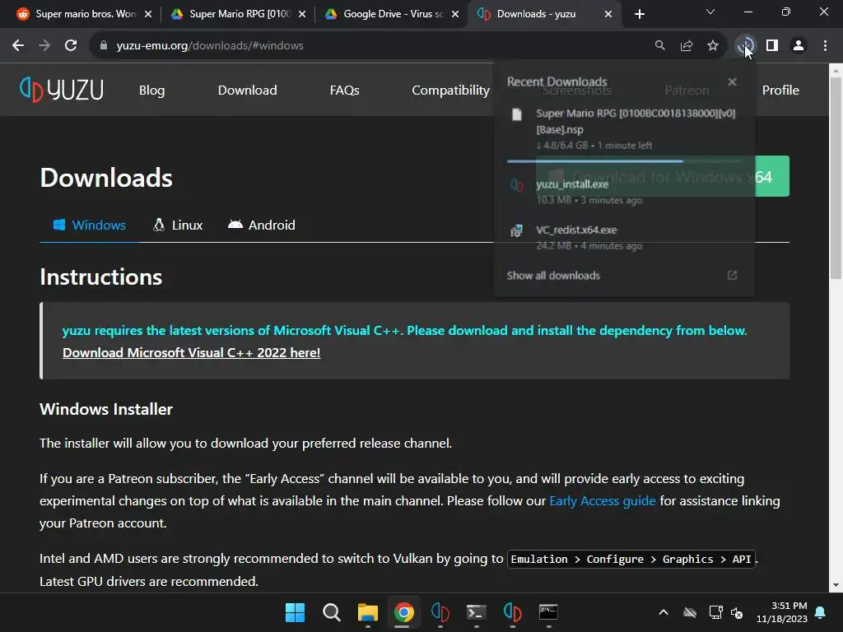The width and height of the screenshot is (843, 632).
Task: Click the page vertical scrollbar thumb
Action: (x=836, y=178)
